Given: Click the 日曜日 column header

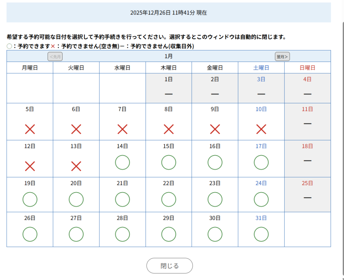Looking at the screenshot, I should (307, 68).
